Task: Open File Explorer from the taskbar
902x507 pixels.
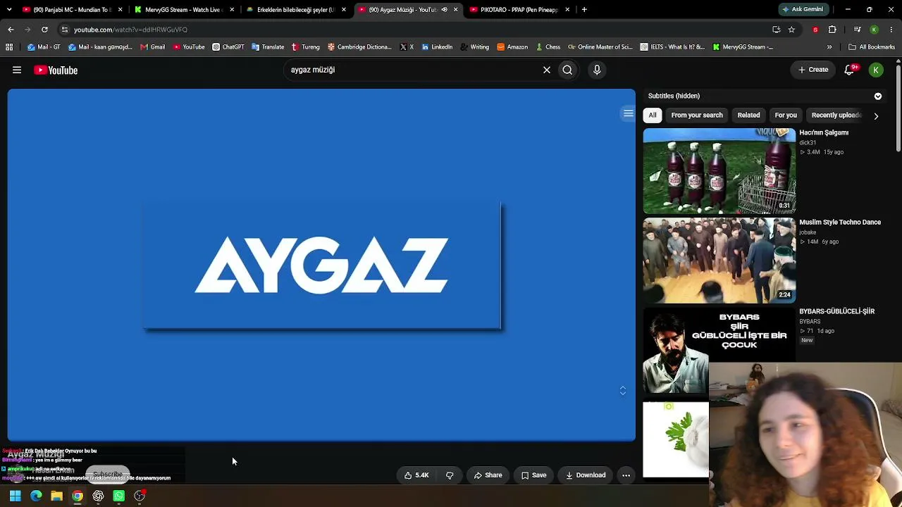Action: pos(56,496)
